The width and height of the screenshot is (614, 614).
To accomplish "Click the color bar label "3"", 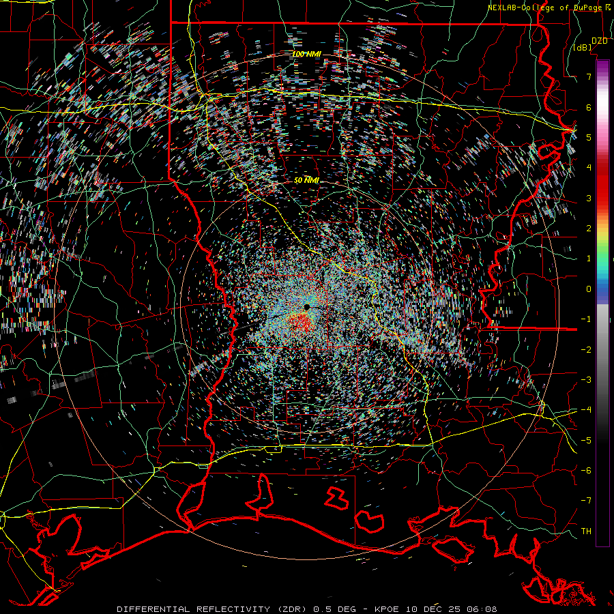I will (x=589, y=198).
